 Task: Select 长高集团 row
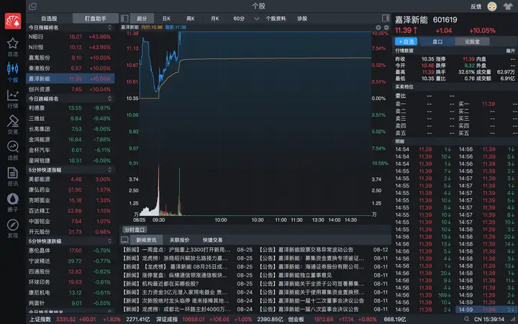pyautogui.click(x=71, y=129)
